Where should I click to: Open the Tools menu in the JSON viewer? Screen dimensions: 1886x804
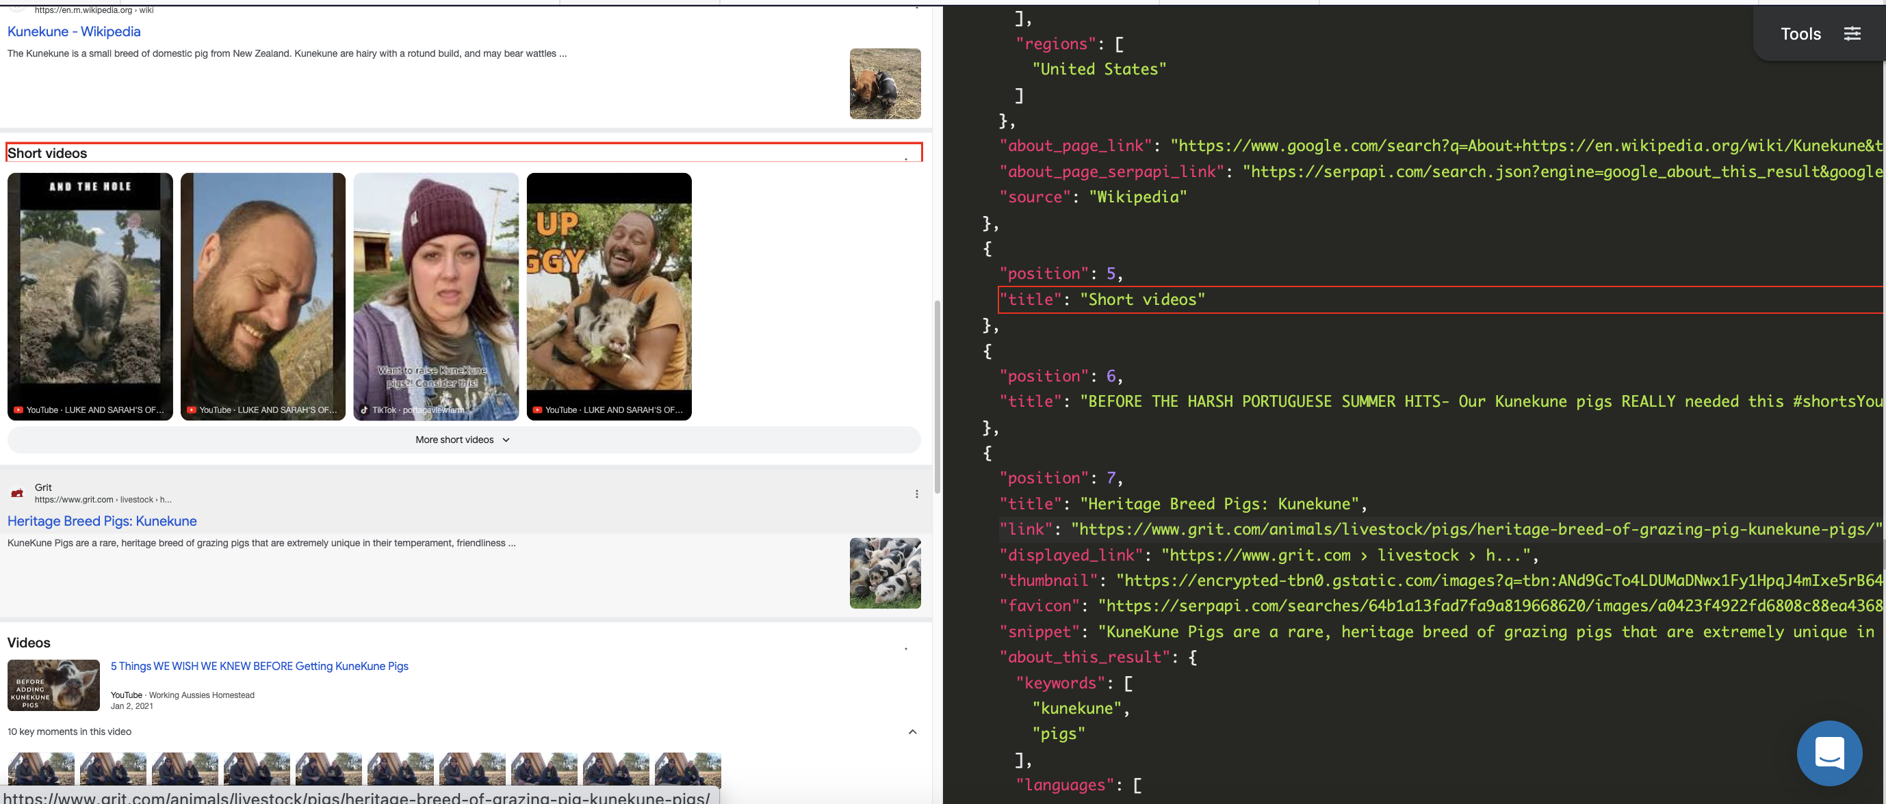[x=1800, y=33]
